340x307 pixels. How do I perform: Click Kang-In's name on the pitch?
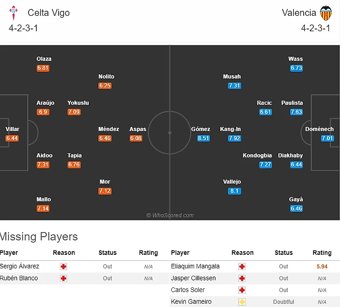click(231, 129)
